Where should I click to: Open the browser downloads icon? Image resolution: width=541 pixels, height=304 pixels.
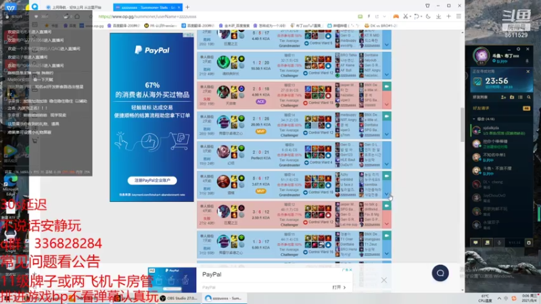coord(438,16)
